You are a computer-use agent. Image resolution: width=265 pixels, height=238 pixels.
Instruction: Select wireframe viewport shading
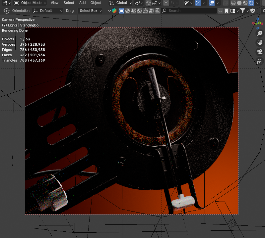click(x=233, y=3)
